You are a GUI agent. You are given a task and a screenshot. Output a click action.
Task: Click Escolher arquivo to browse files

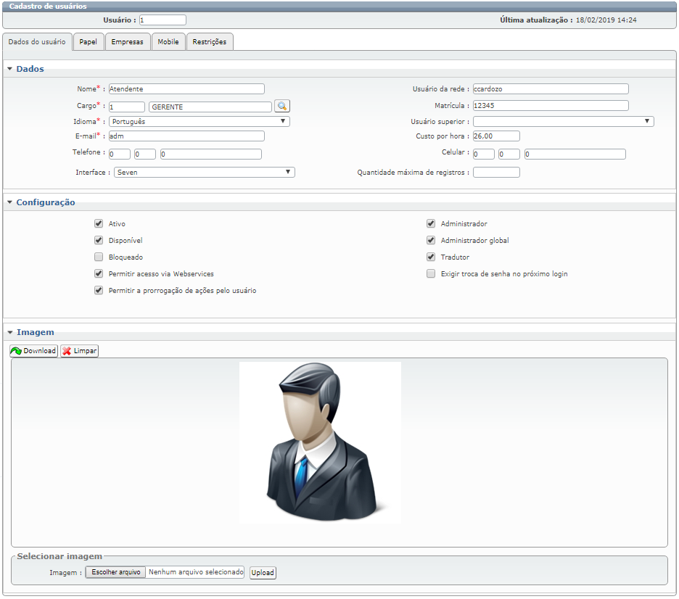click(115, 572)
